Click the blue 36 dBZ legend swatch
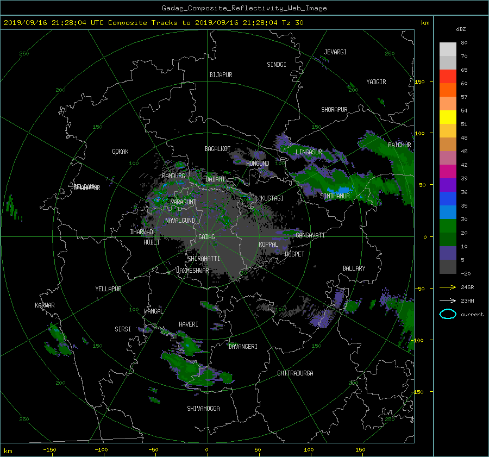This screenshot has width=489, height=457. click(448, 199)
